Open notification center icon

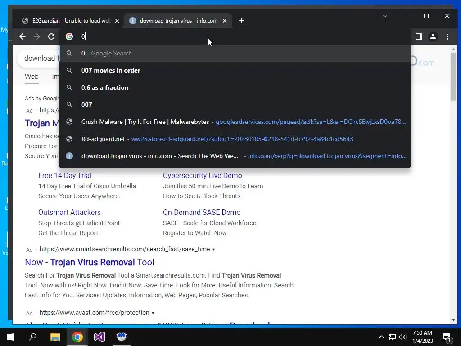click(x=447, y=337)
